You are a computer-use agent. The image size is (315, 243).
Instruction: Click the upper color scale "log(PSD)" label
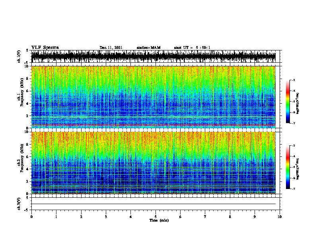298,103
